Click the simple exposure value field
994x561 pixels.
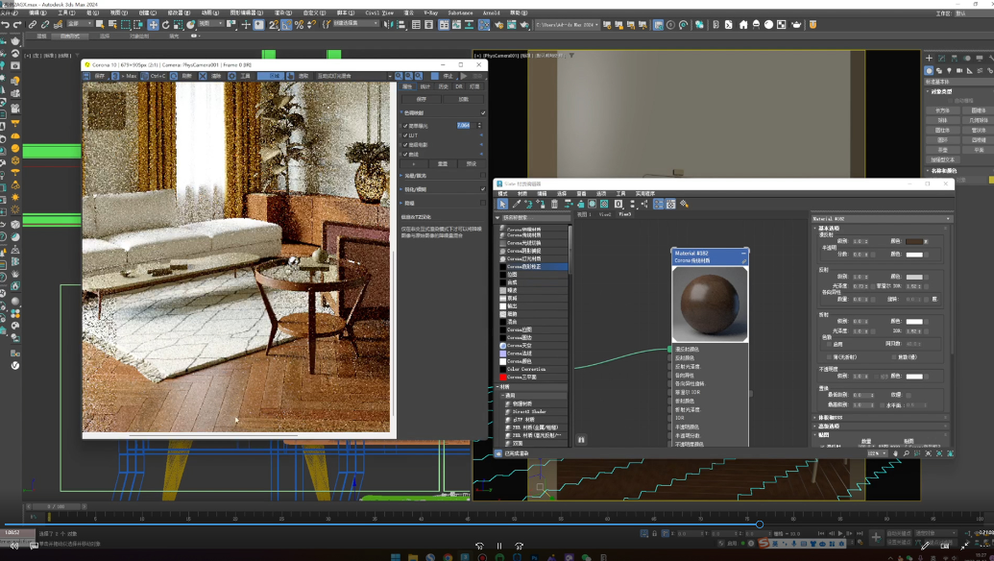pos(465,126)
